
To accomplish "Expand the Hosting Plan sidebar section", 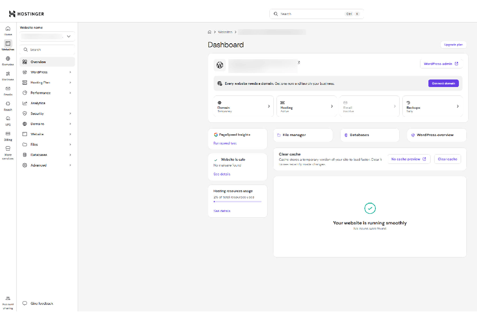I will 47,83.
